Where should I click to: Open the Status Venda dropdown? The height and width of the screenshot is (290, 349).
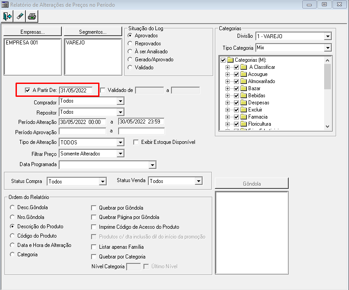[198, 181]
